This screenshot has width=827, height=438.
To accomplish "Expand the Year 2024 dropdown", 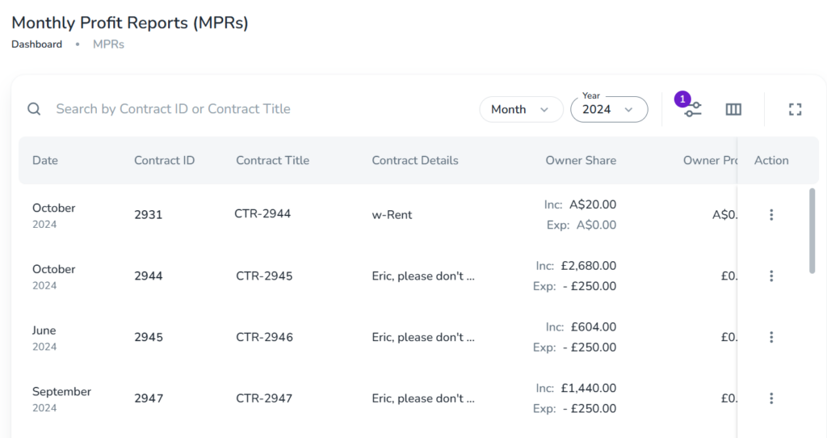I will 609,109.
